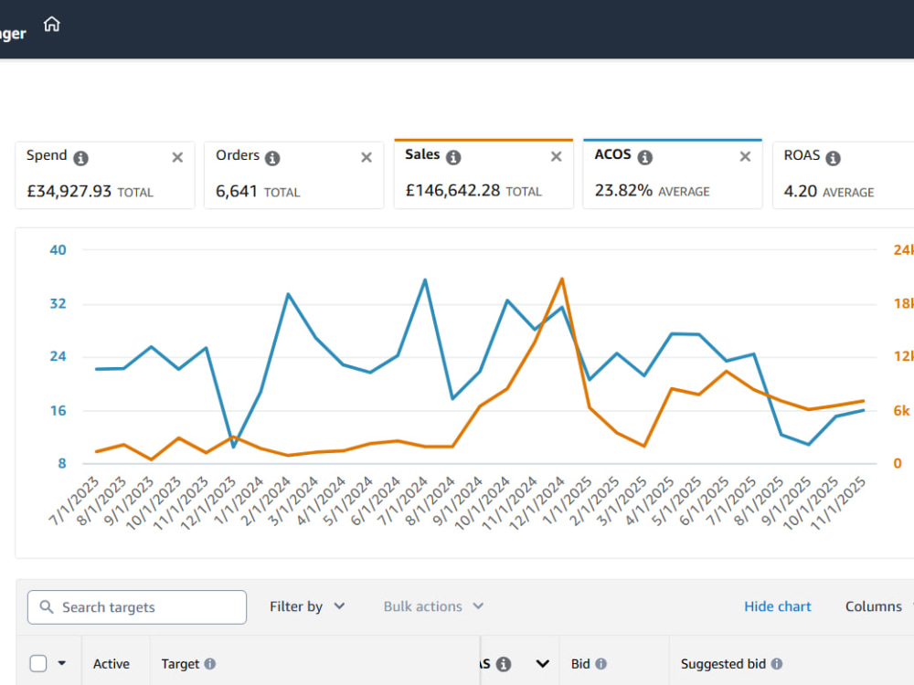Go to the home icon in header
914x685 pixels.
pos(52,24)
